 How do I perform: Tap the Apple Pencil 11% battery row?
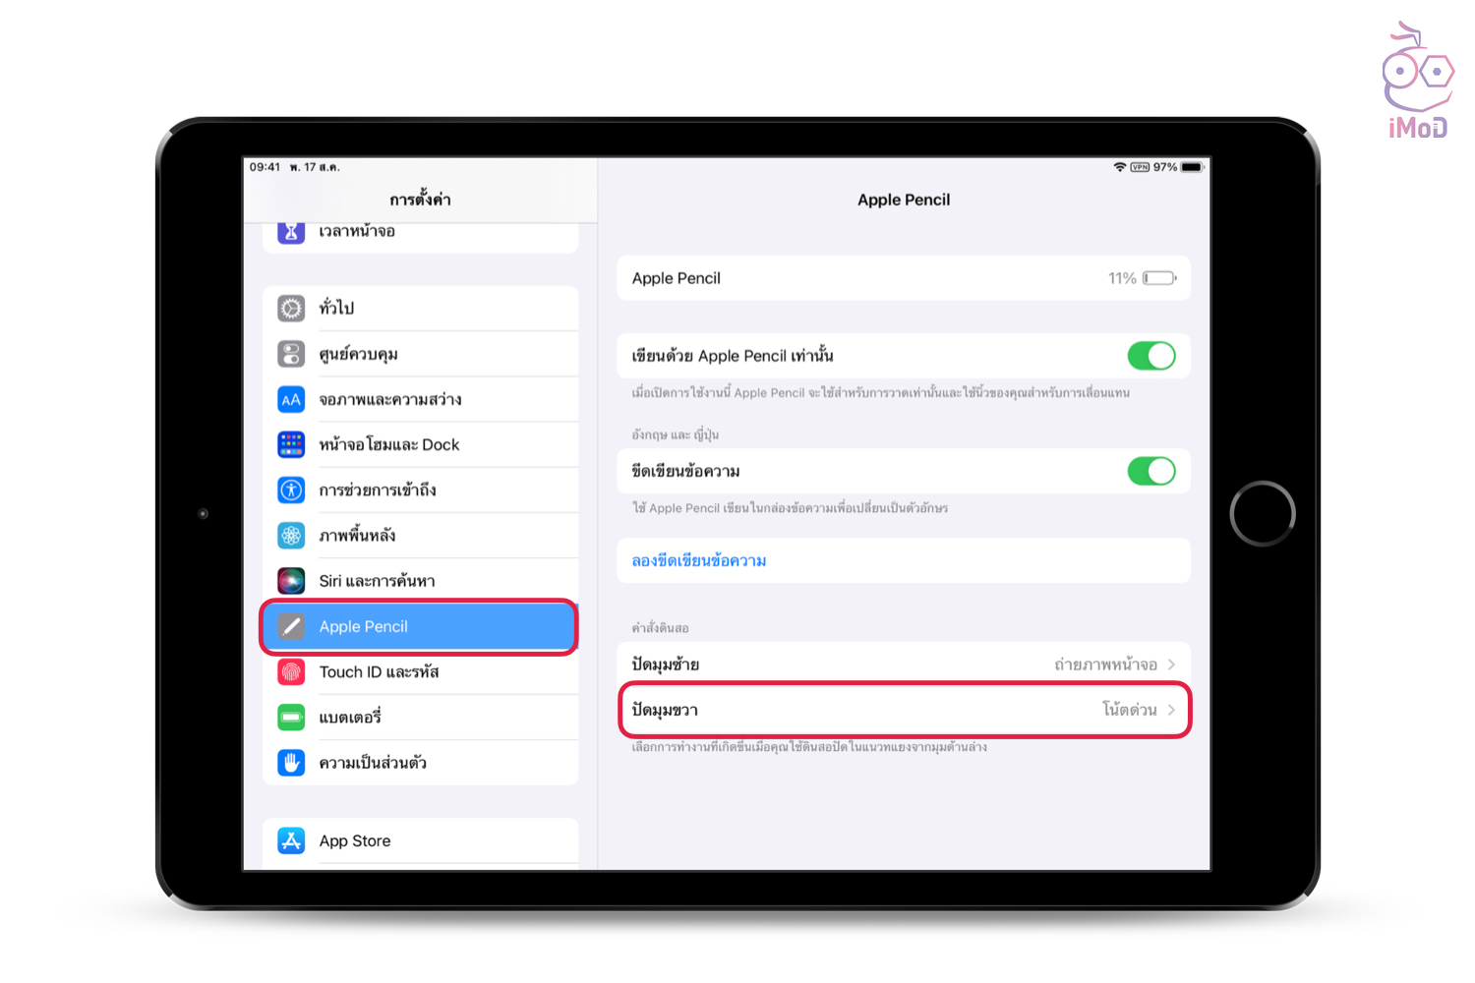coord(904,278)
